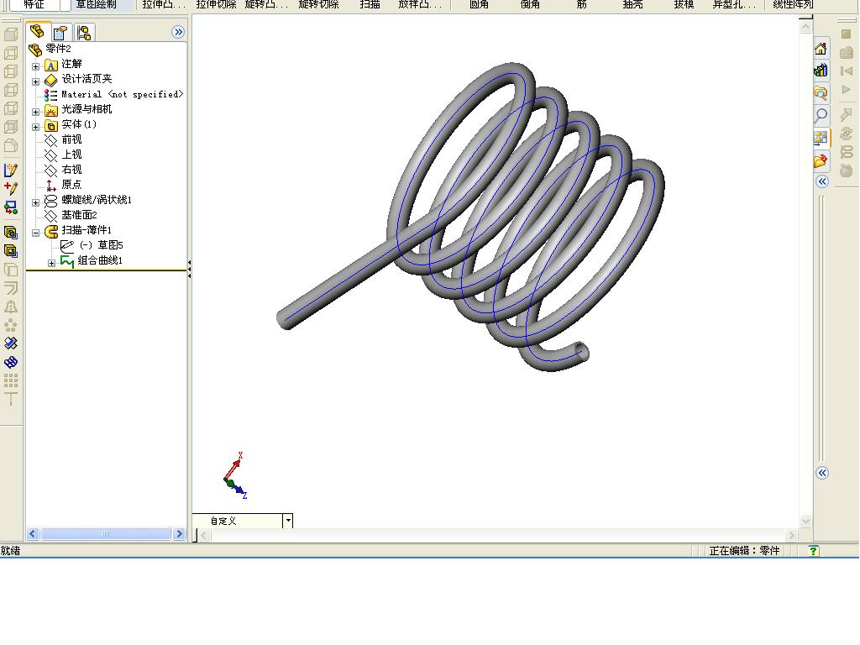
Task: Click the yellow folder with red arrow icon
Action: point(821,160)
